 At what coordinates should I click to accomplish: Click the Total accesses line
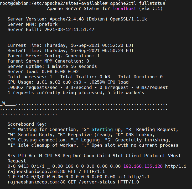pyautogui.click(x=85, y=77)
